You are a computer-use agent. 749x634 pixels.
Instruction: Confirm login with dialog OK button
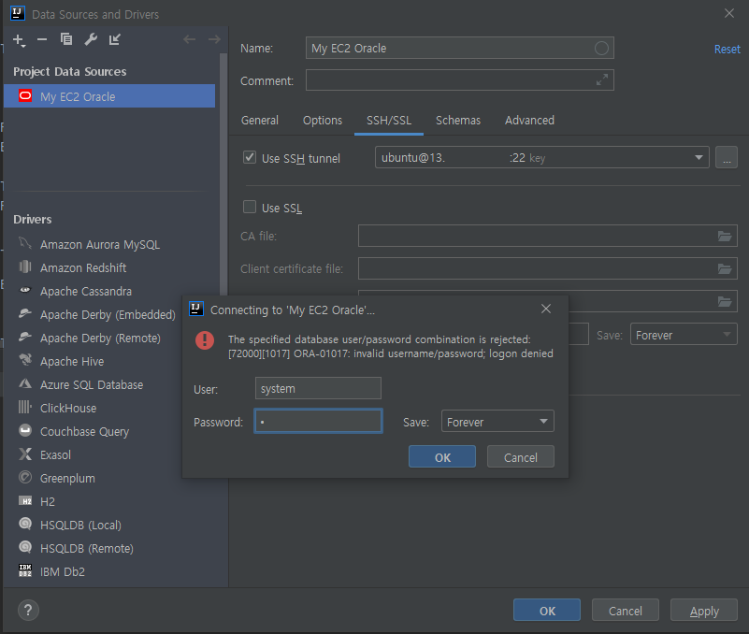(442, 456)
